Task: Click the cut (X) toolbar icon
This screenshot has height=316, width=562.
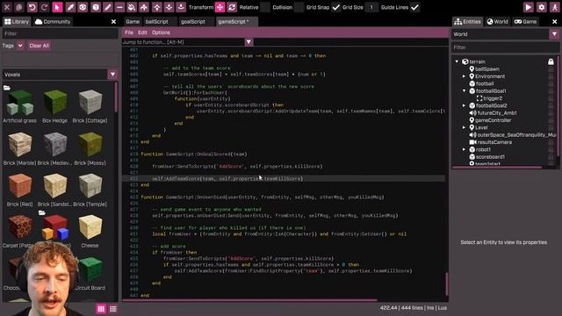Action: [7, 7]
